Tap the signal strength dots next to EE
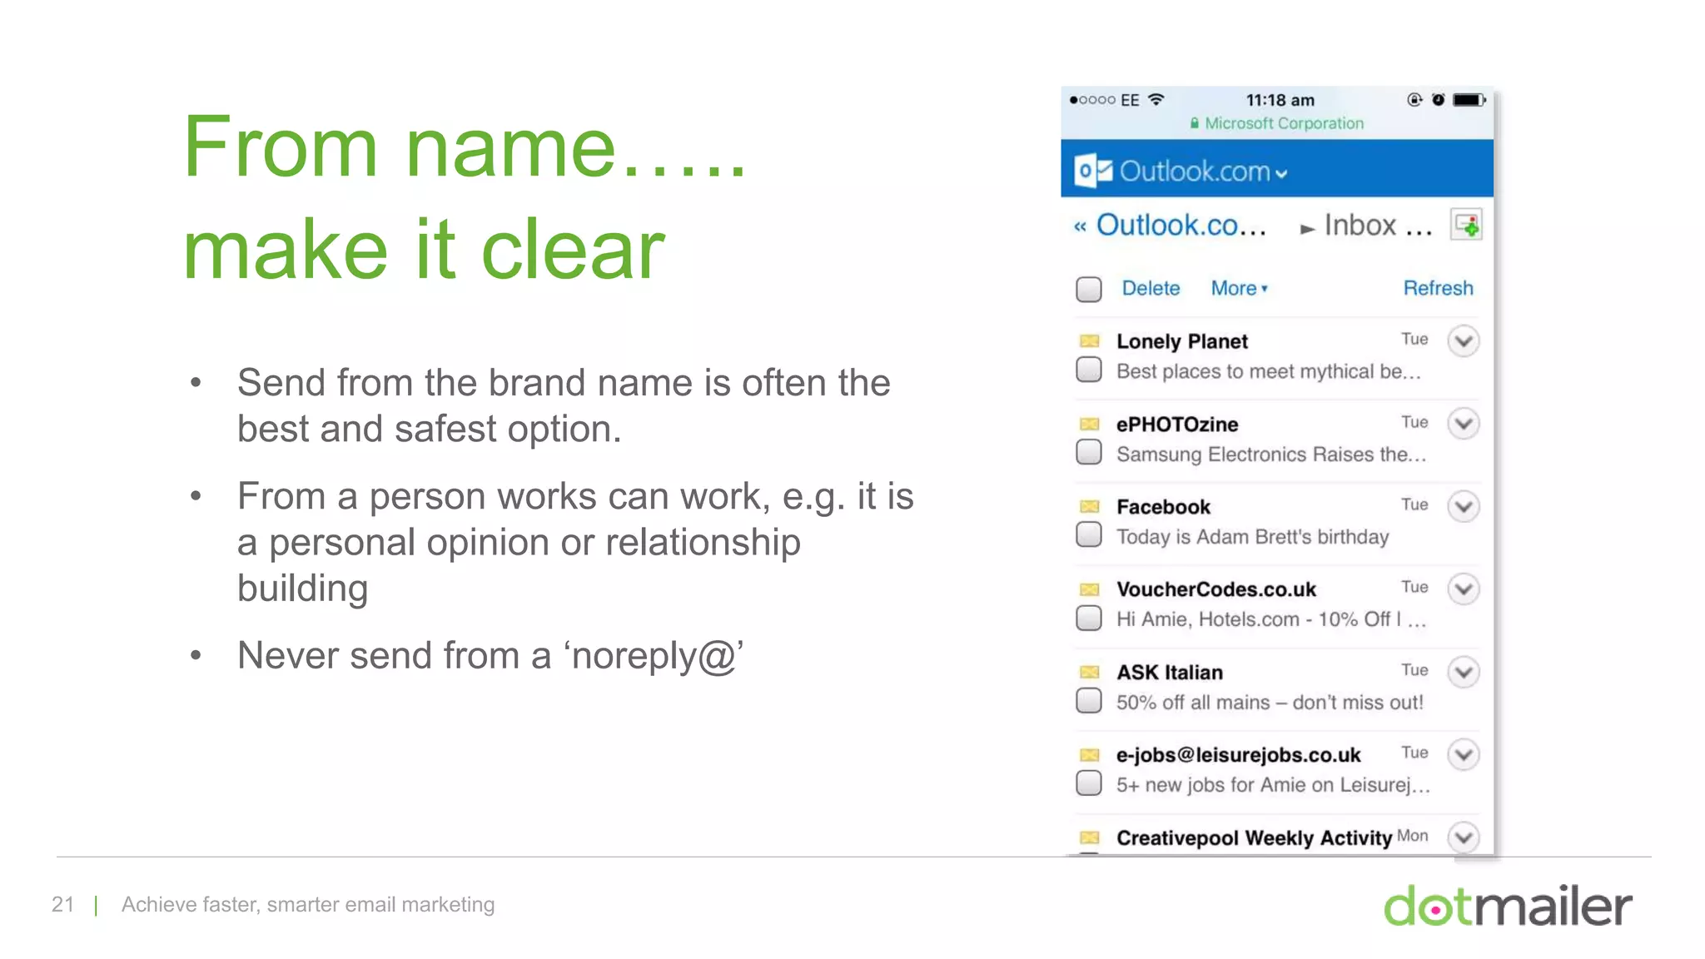 pyautogui.click(x=1092, y=100)
